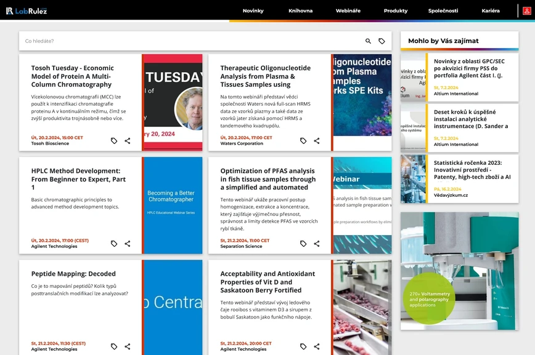The height and width of the screenshot is (355, 535).
Task: Click the fish tissue webinar thumbnail
Action: 362,205
